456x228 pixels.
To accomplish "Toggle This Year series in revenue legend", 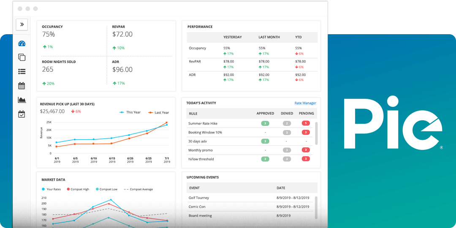I will click(130, 112).
